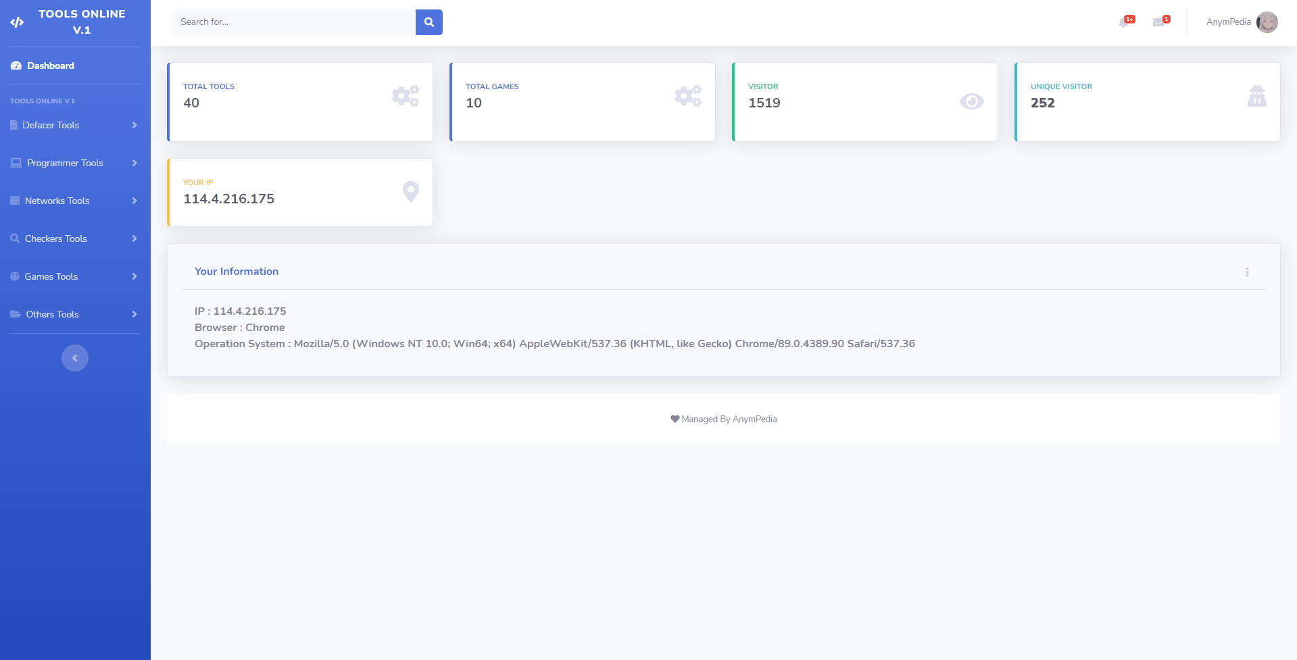Open the notifications bell icon

click(x=1124, y=22)
